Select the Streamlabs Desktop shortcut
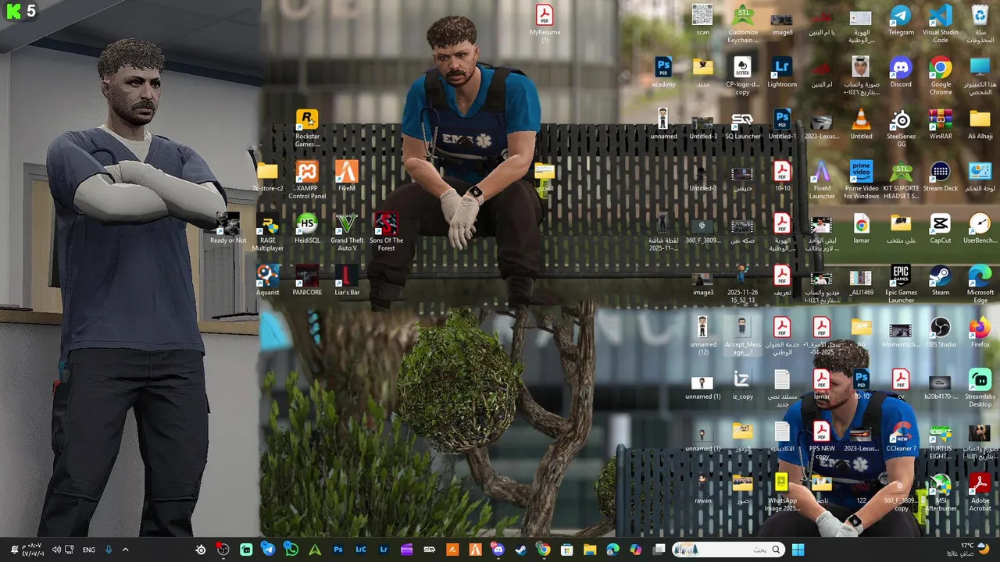The height and width of the screenshot is (562, 1000). [x=980, y=389]
